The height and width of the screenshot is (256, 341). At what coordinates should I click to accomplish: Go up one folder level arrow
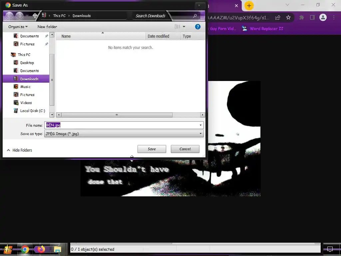click(35, 16)
